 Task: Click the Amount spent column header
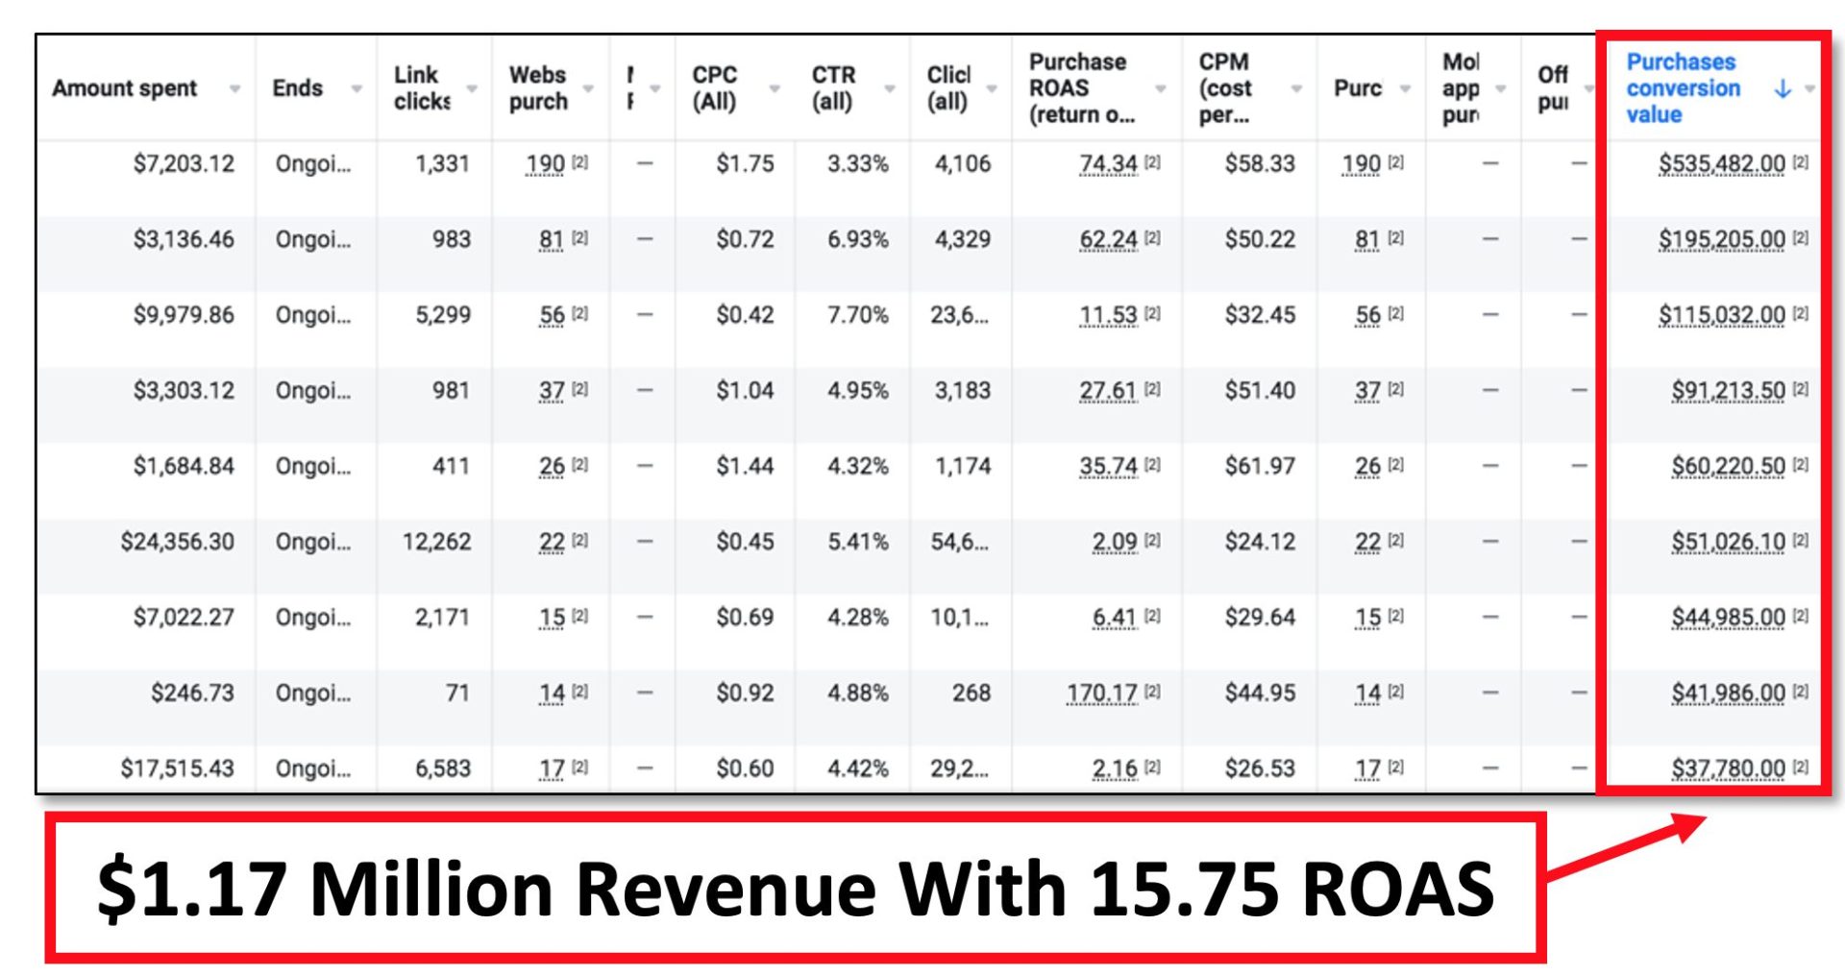pyautogui.click(x=125, y=88)
